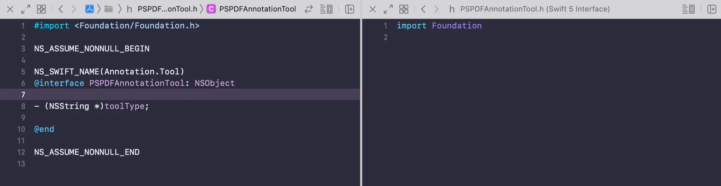Click line number 7 in gutter

[x=23, y=95]
